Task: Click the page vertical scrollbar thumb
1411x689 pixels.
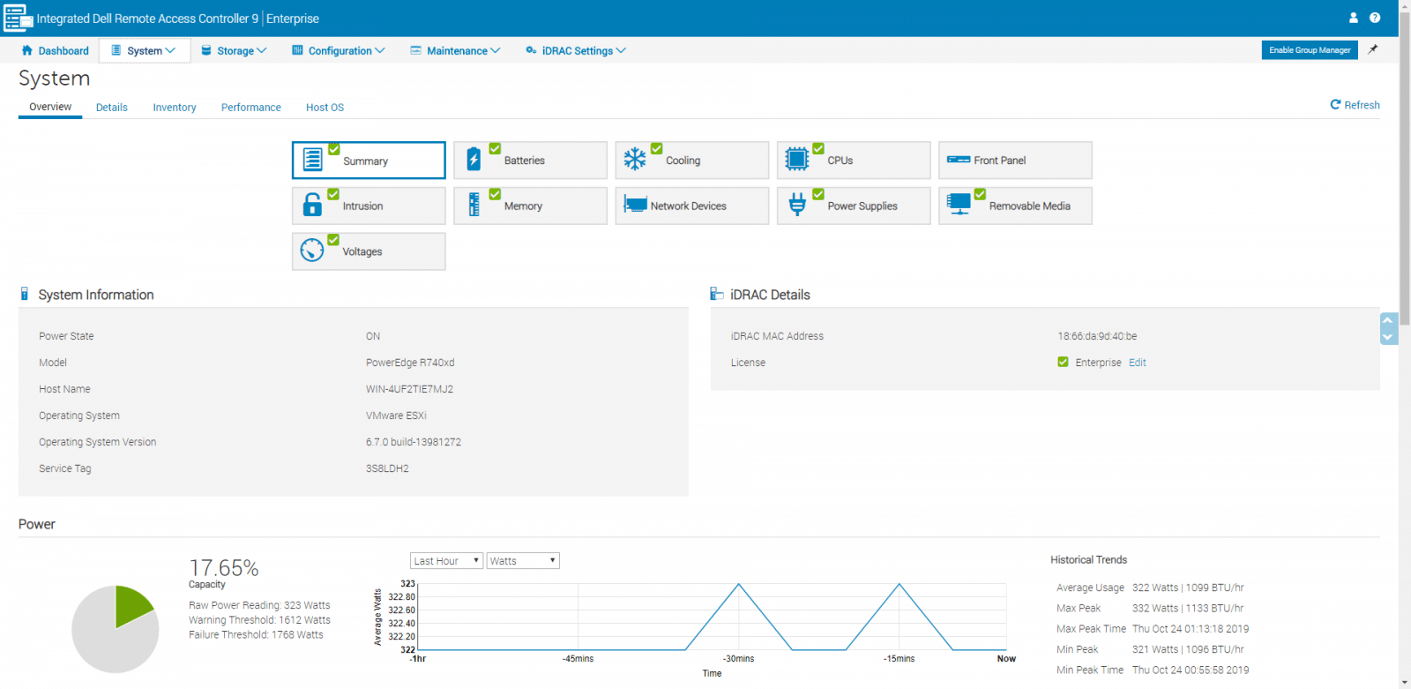Action: coord(1405,168)
